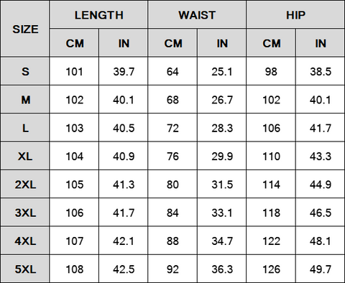Select the M size row label
Image resolution: width=345 pixels, height=283 pixels.
click(x=24, y=99)
